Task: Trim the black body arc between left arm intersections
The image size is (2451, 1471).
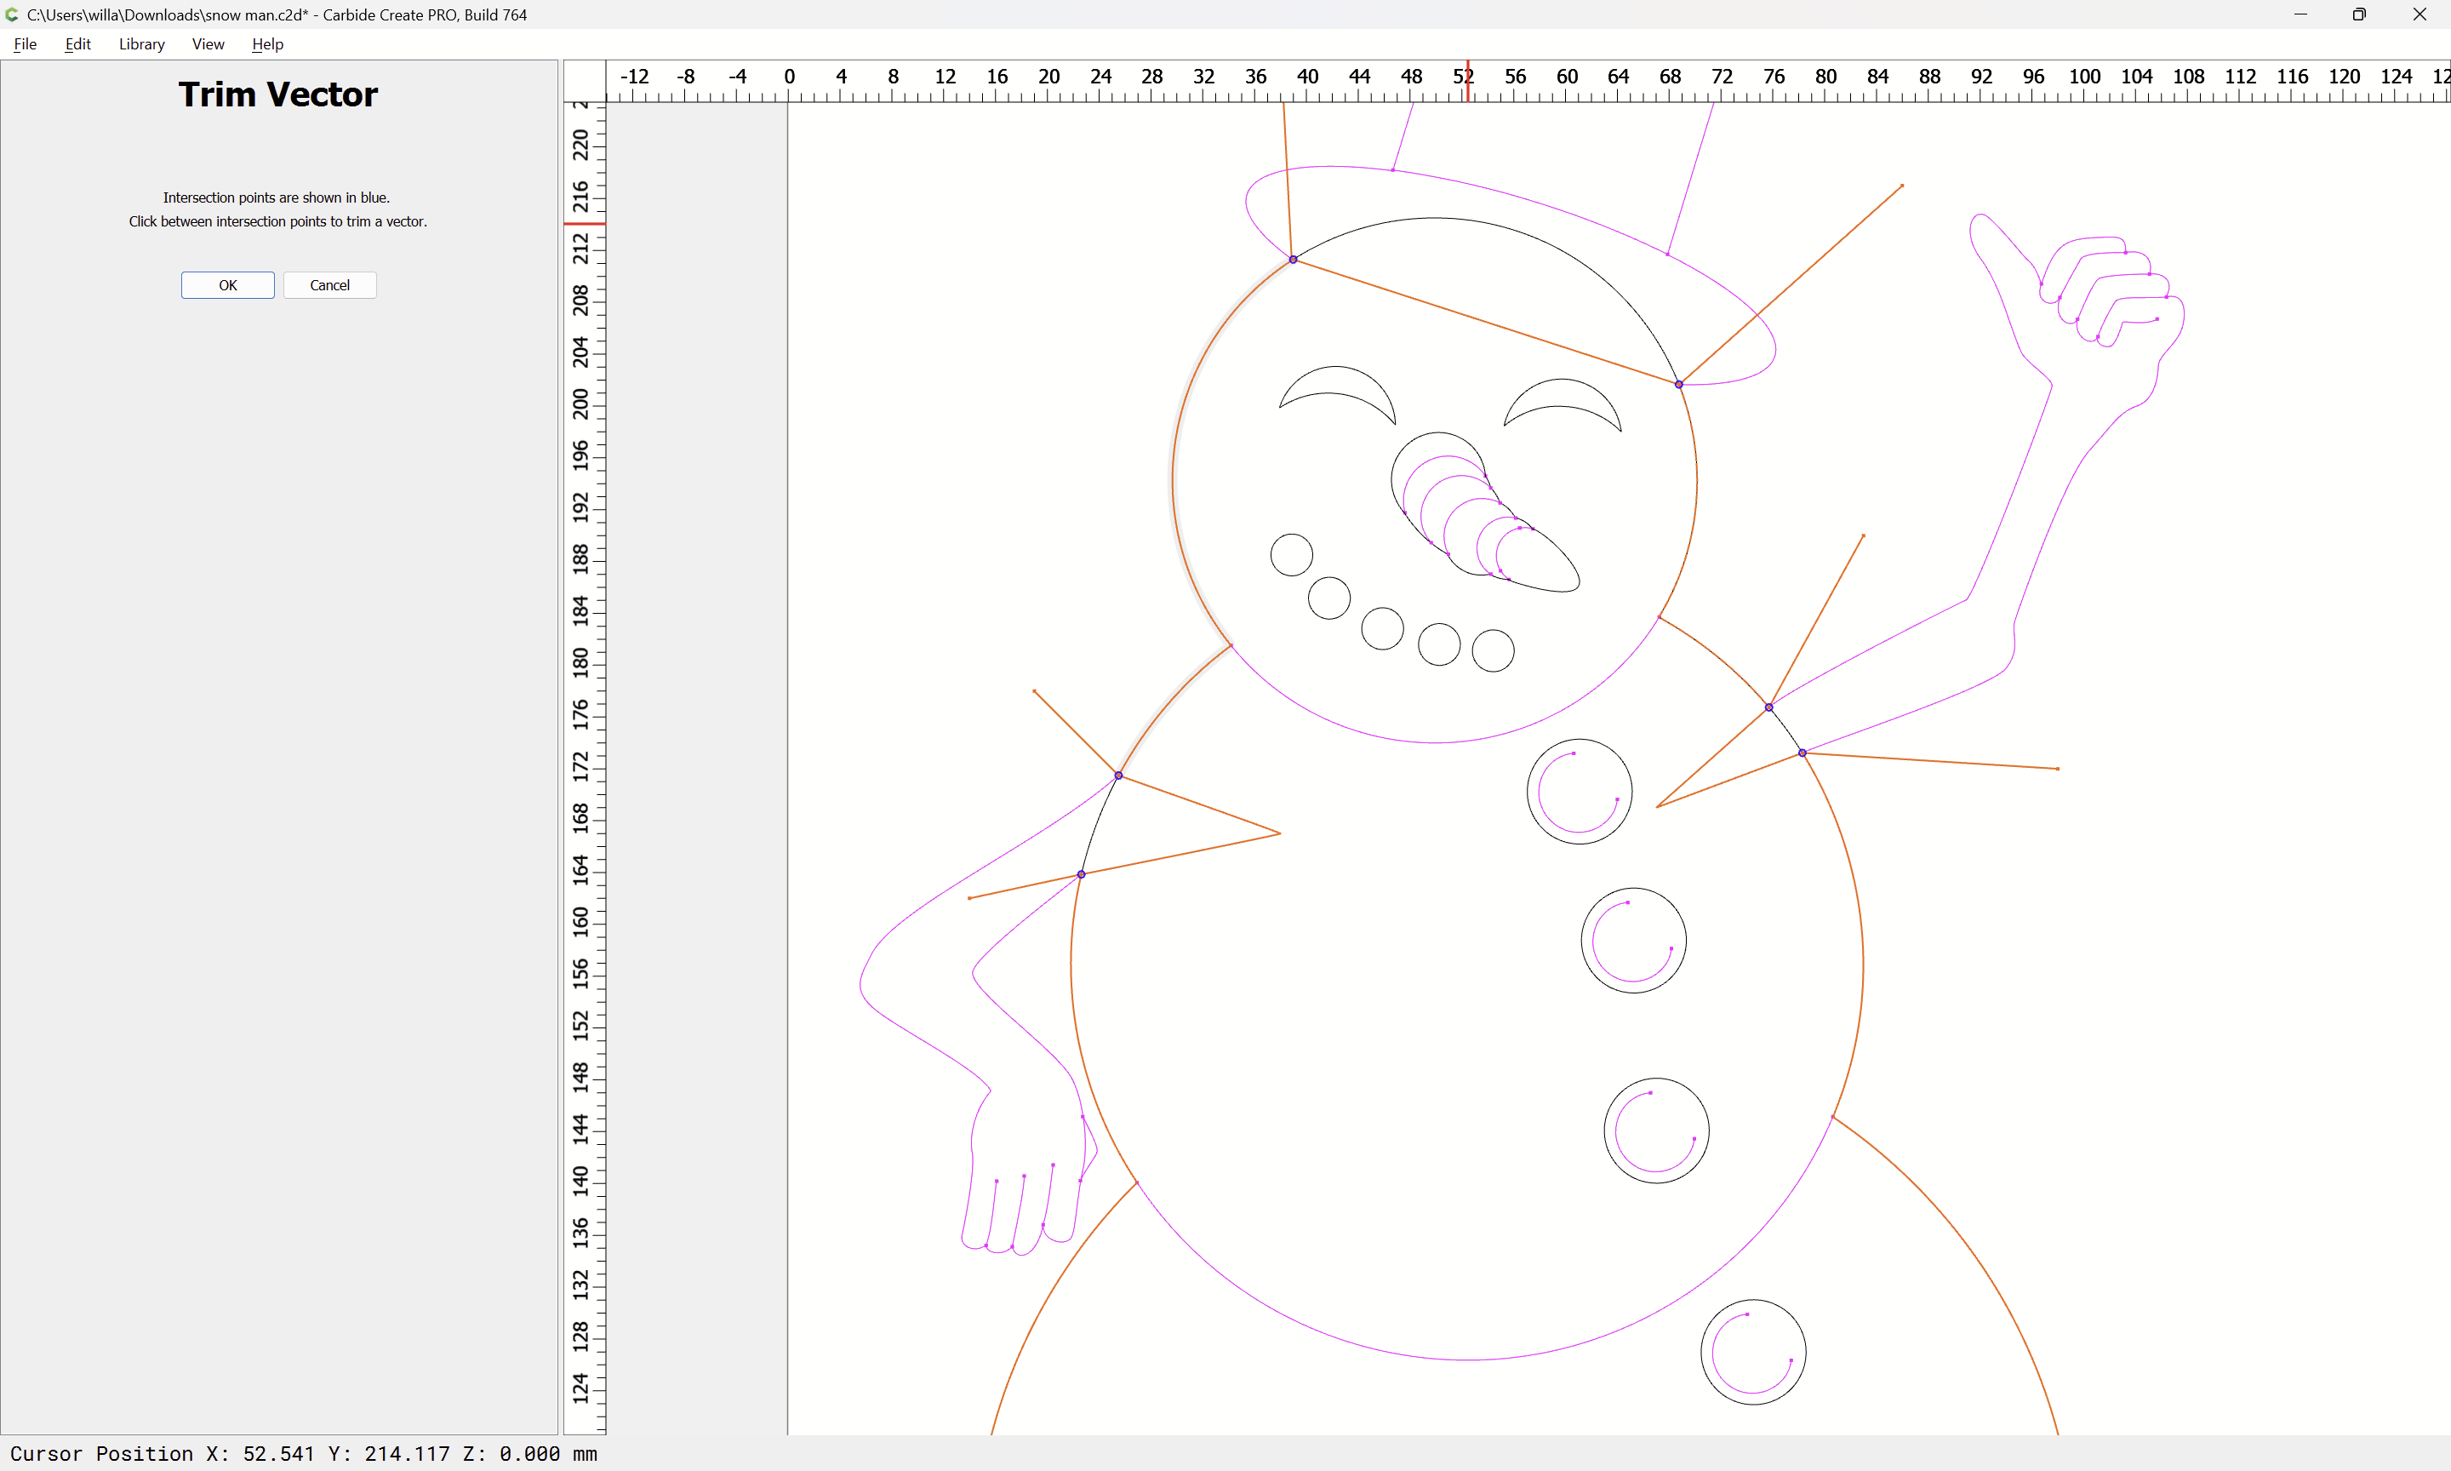Action: (x=1097, y=822)
